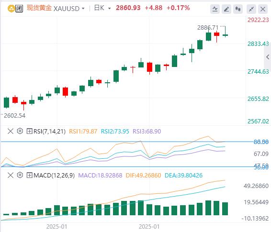Open the XAUUSD symbol dropdown

[83, 9]
